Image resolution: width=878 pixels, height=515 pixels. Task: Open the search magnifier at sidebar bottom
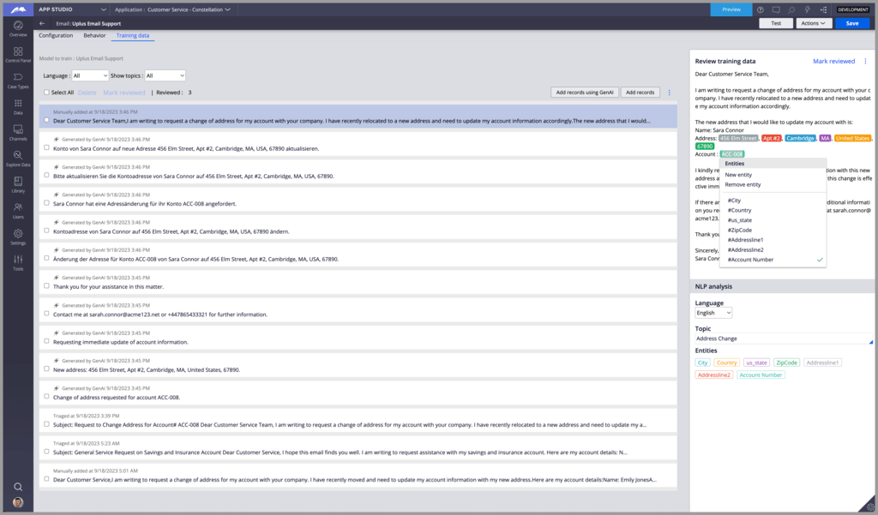pos(17,486)
